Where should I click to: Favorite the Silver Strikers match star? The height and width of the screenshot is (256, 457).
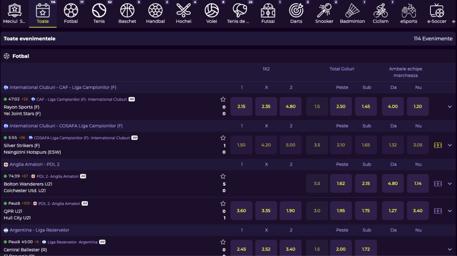(223, 138)
